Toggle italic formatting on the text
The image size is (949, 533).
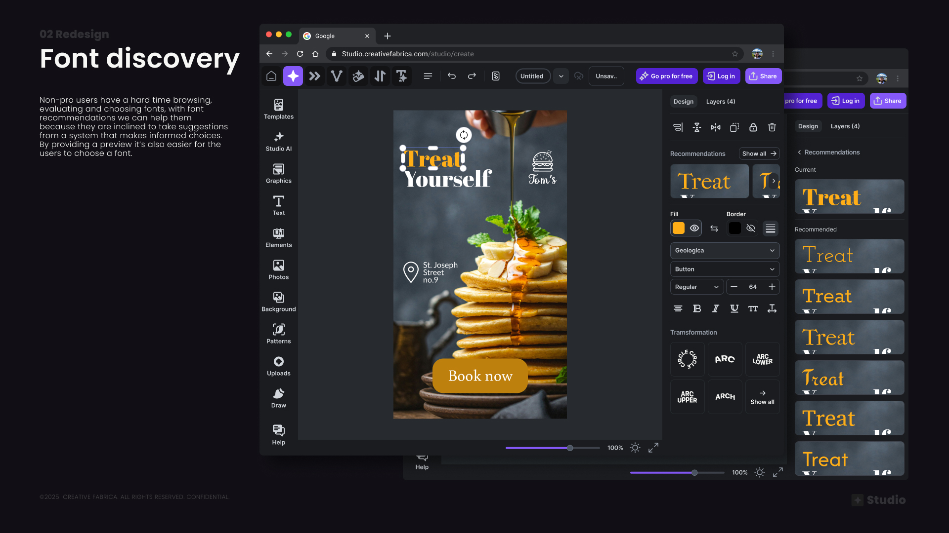(715, 308)
